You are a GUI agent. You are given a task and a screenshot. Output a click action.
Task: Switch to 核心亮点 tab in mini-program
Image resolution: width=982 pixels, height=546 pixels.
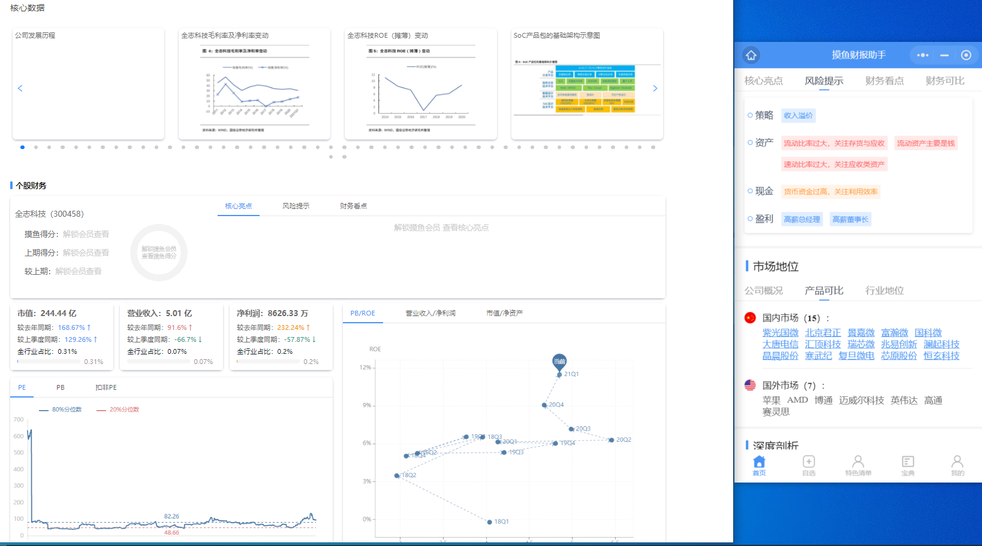tap(763, 80)
